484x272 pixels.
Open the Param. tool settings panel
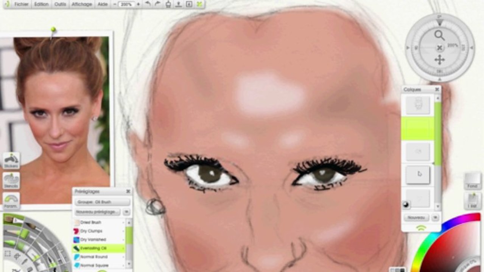click(11, 201)
